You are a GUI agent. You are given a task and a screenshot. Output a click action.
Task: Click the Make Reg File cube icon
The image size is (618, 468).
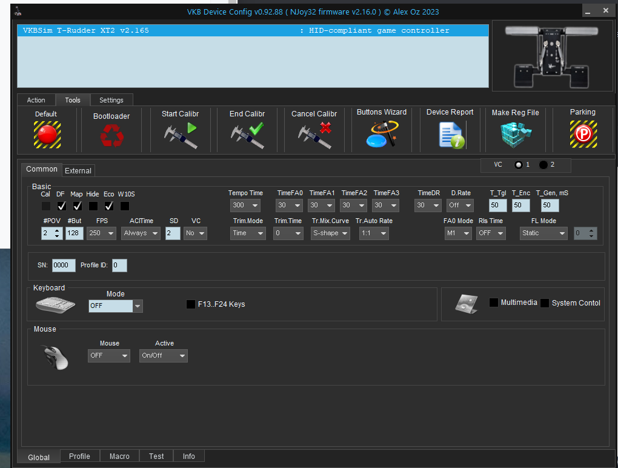click(x=516, y=135)
